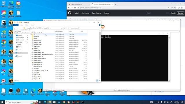The image size is (185, 104).
Task: Open address bar history dropdown in Explorer
Action: pyautogui.click(x=61, y=28)
